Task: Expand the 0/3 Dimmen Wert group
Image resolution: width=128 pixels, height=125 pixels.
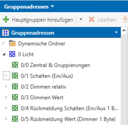Action: pyautogui.click(x=6, y=97)
